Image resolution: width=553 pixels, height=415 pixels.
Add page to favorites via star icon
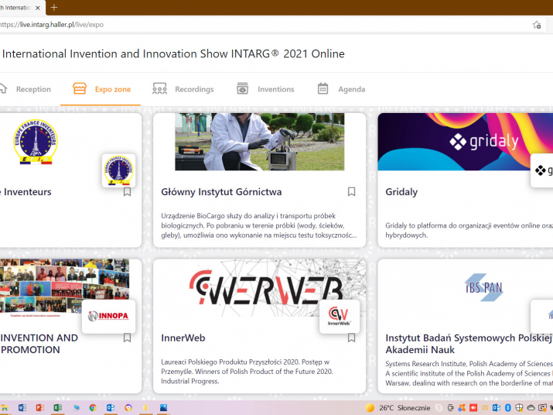point(537,25)
